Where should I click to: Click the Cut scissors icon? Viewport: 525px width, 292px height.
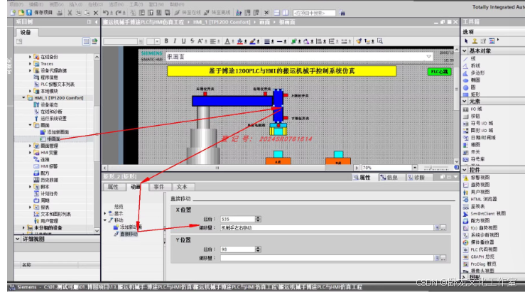pyautogui.click(x=70, y=13)
